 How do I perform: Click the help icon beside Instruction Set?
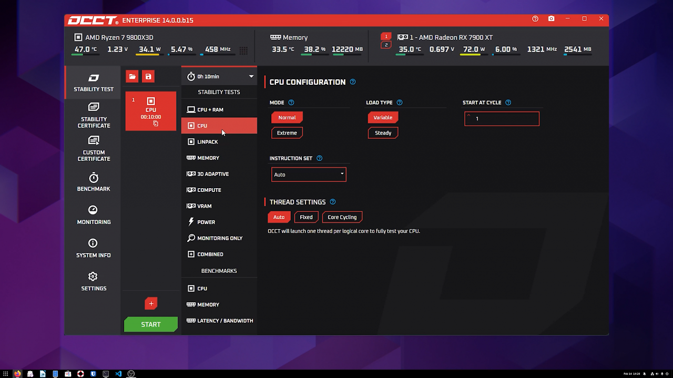(319, 158)
